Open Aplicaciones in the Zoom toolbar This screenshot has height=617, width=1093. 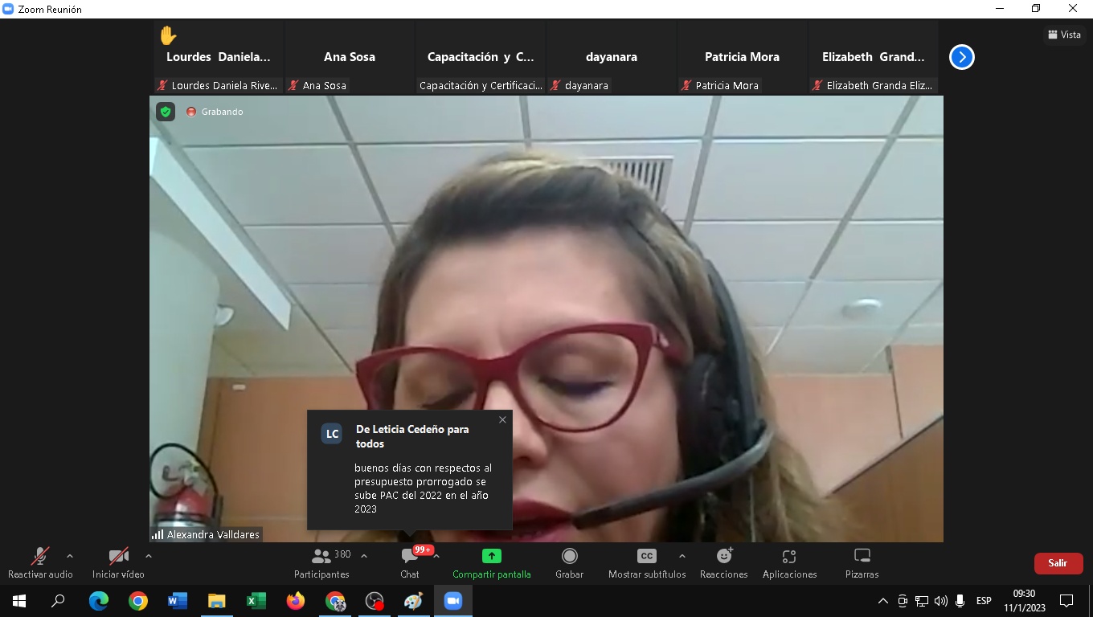coord(789,562)
